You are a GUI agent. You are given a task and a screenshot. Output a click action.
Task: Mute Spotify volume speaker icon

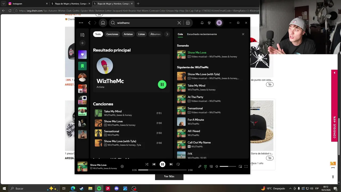click(x=217, y=166)
